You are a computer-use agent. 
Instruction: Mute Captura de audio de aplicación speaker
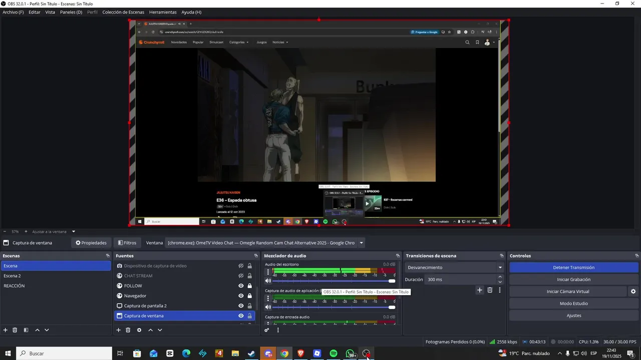pyautogui.click(x=268, y=307)
